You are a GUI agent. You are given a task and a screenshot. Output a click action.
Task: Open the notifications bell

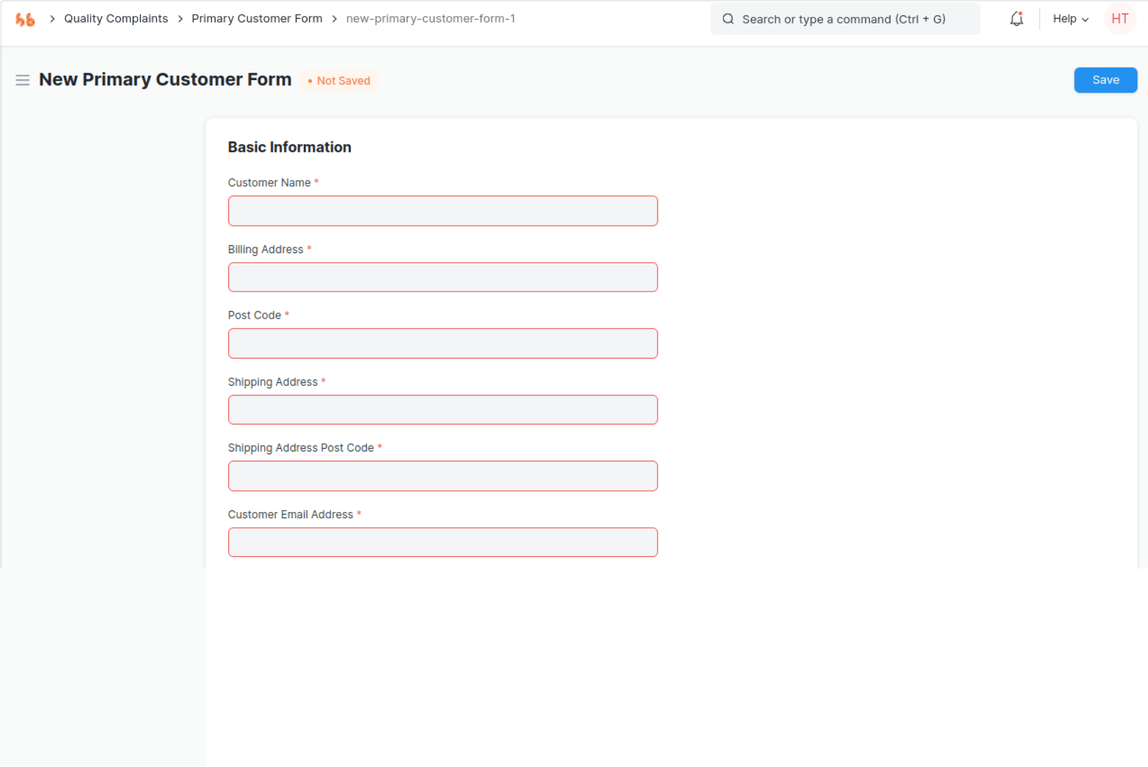[x=1016, y=19]
